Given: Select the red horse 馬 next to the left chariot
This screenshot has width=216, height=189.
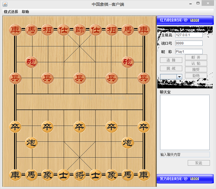Looking at the screenshot, I should pyautogui.click(x=31, y=30).
